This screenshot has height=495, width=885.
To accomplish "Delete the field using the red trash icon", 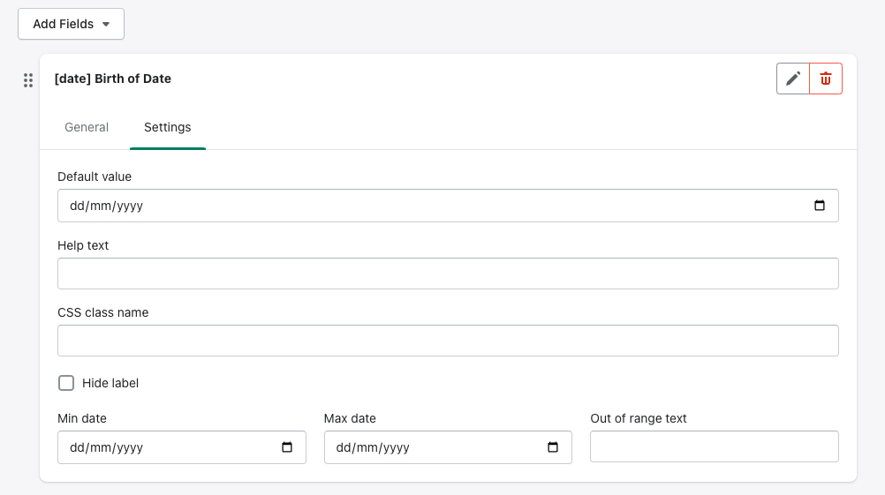I will [x=826, y=79].
